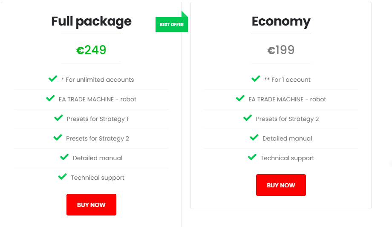Click checkmark beside Economy Presets for Strategy 2
The height and width of the screenshot is (227, 392).
pos(247,118)
